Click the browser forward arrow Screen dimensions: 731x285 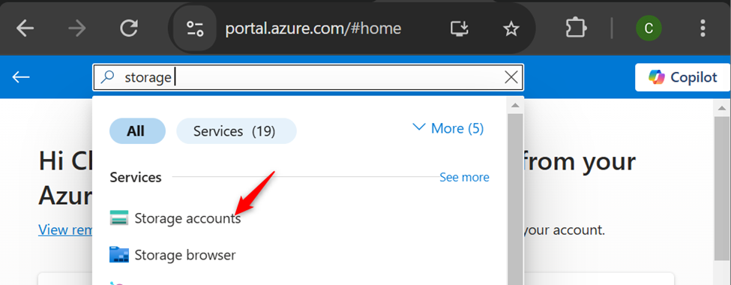point(77,29)
